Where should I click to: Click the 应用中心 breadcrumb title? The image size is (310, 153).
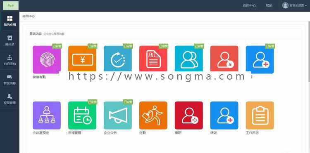pyautogui.click(x=29, y=16)
